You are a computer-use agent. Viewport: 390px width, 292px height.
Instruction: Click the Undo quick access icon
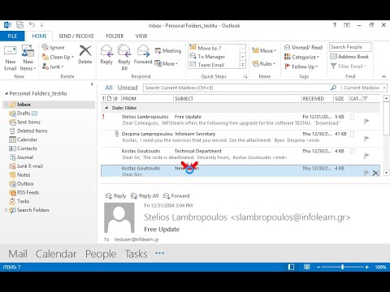point(32,25)
